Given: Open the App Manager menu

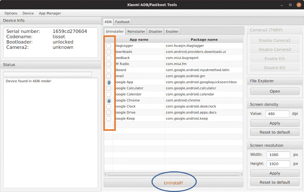Looking at the screenshot, I should [50, 13].
